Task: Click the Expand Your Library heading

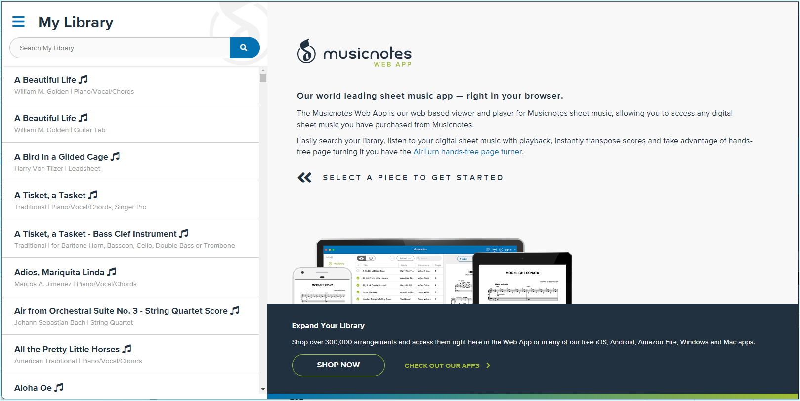Action: [328, 326]
